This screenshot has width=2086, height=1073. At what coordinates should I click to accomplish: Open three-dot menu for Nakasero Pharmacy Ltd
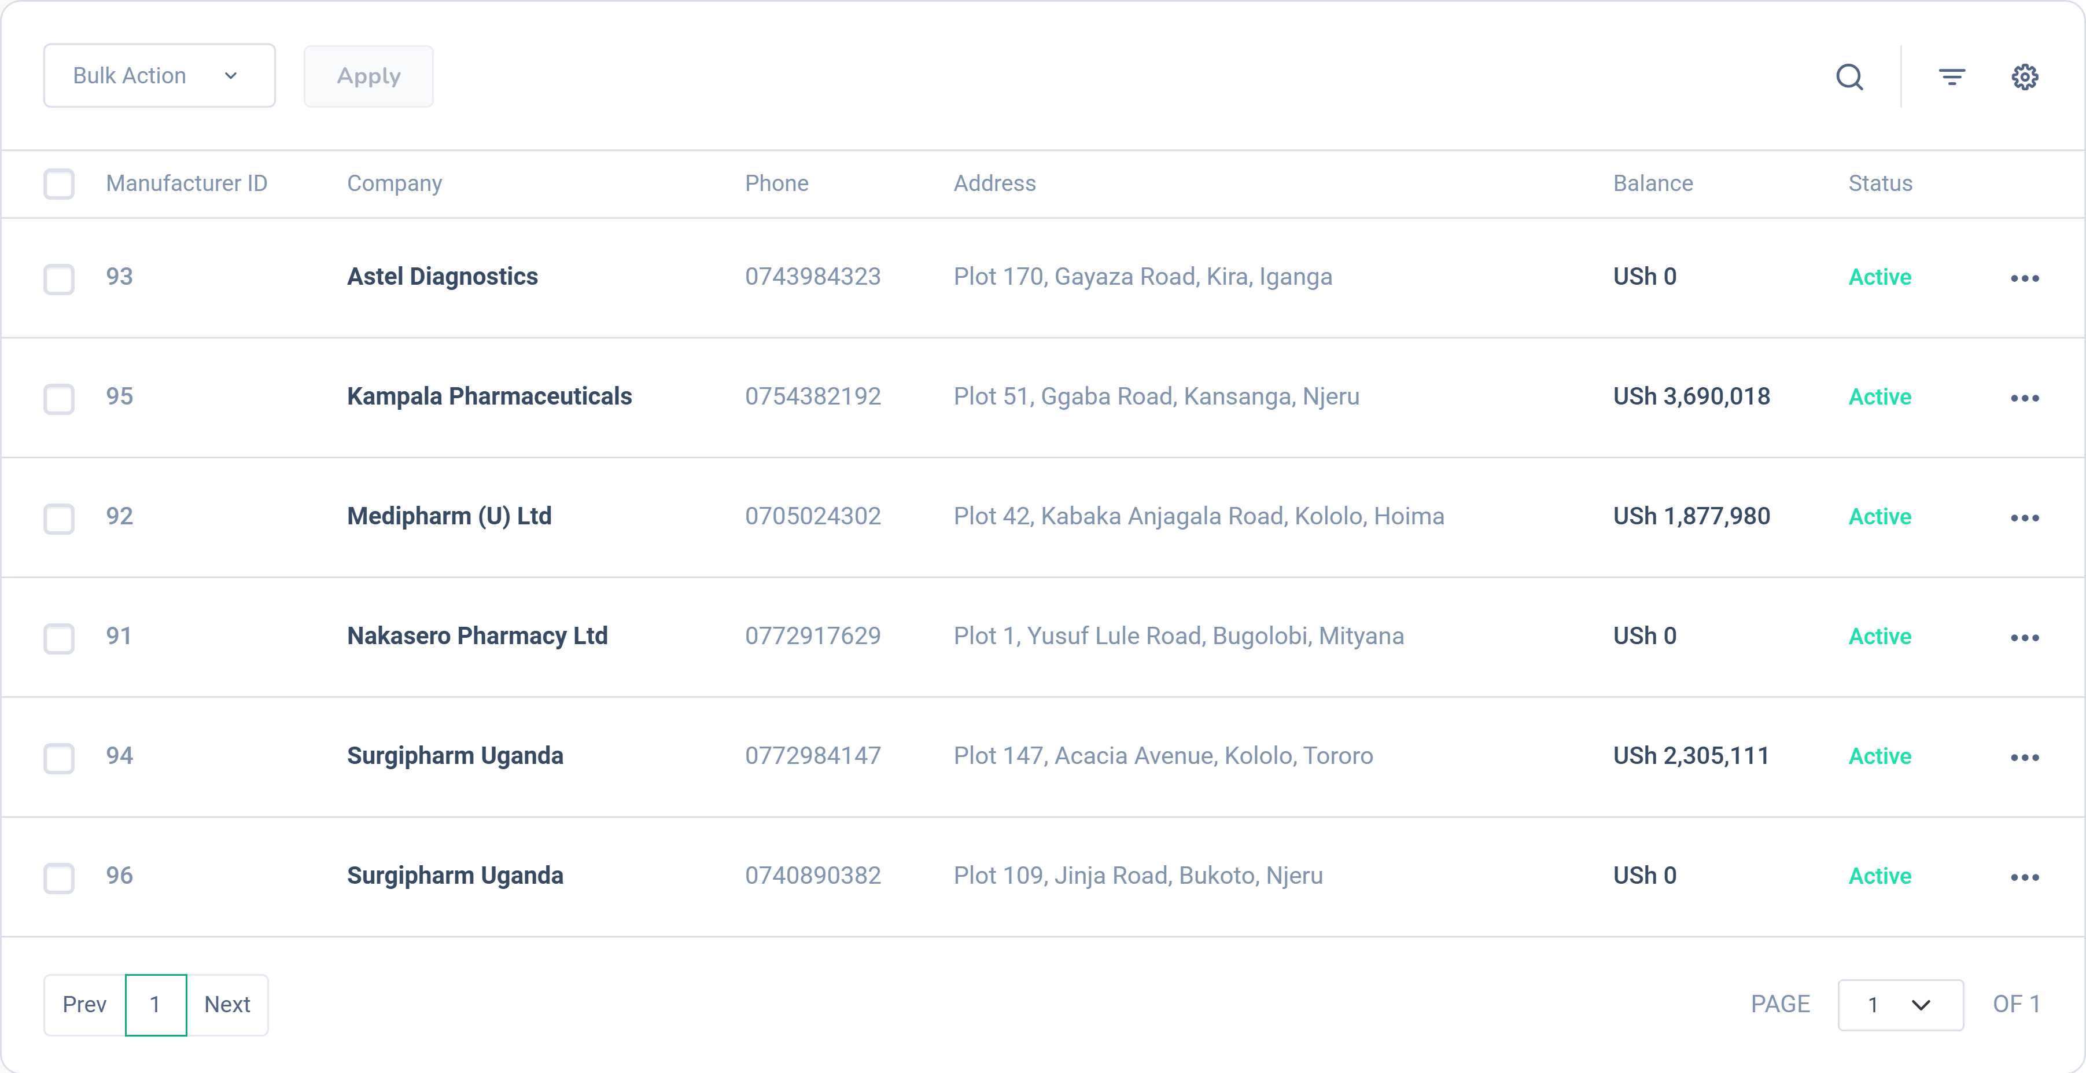tap(2025, 638)
